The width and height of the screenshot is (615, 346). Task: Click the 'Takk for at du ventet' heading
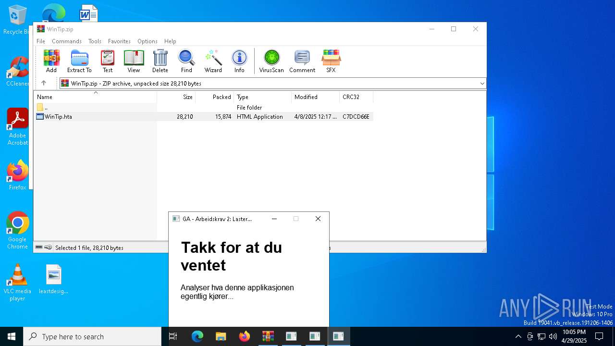[x=231, y=256]
